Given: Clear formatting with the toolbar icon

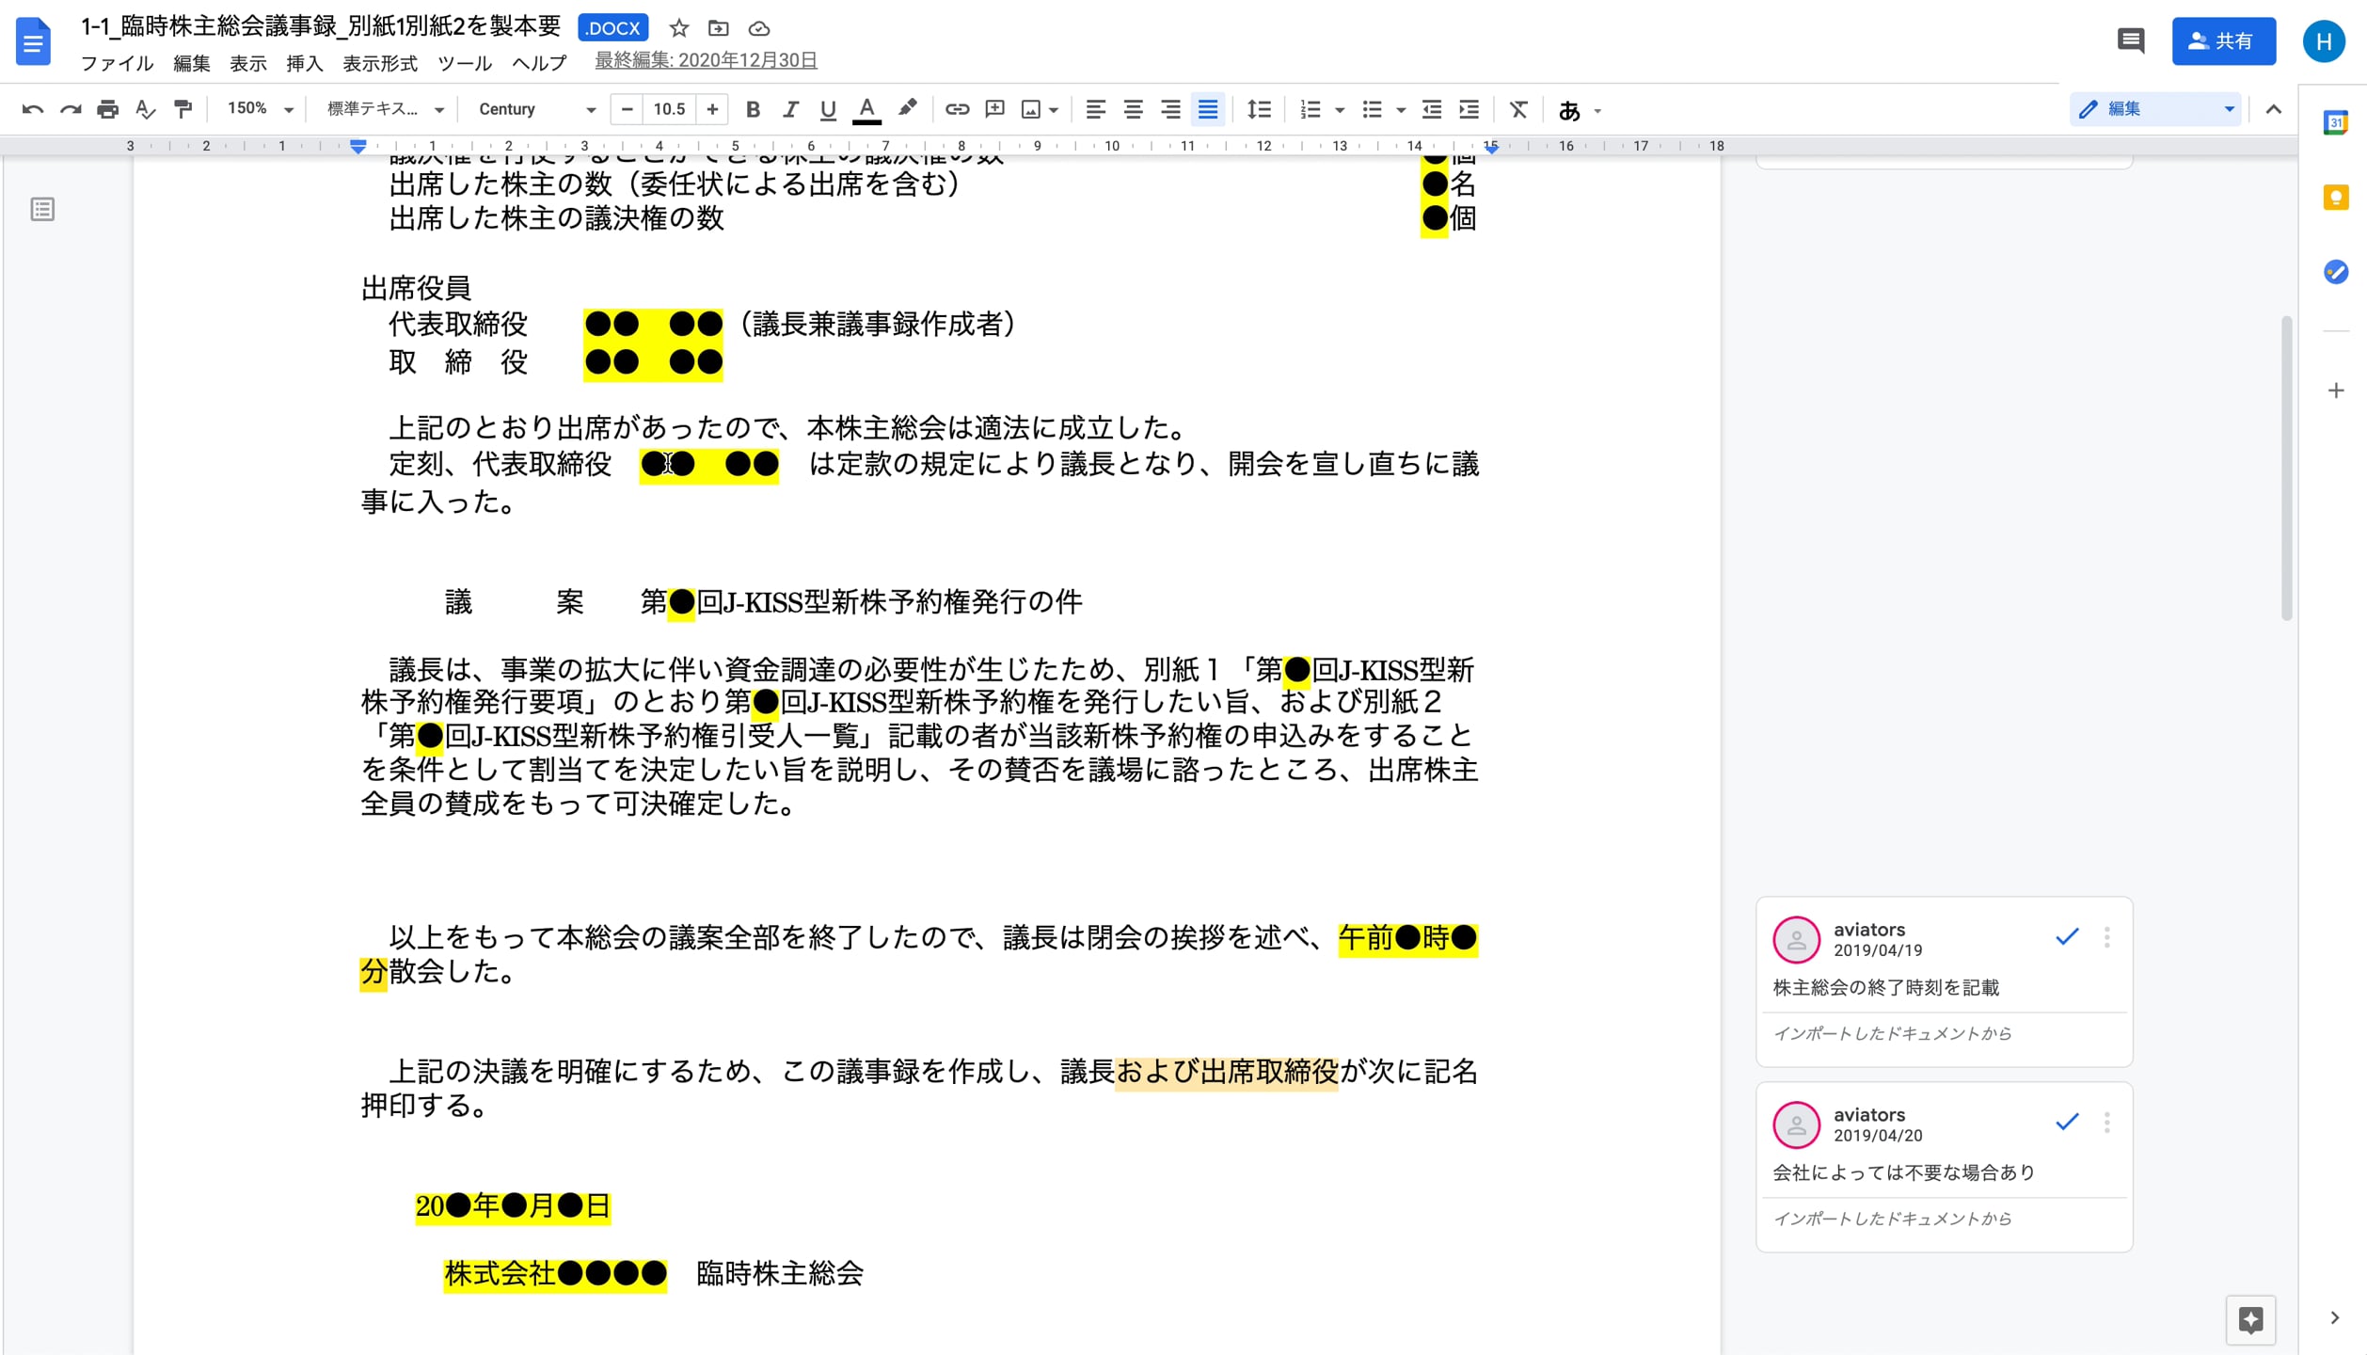Looking at the screenshot, I should pyautogui.click(x=1517, y=109).
